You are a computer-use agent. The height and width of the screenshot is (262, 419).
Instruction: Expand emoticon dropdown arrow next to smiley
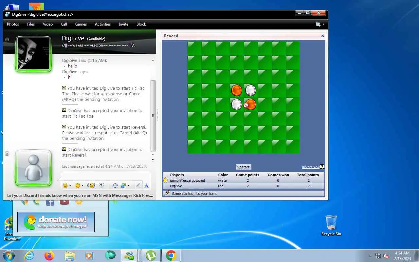(70, 186)
